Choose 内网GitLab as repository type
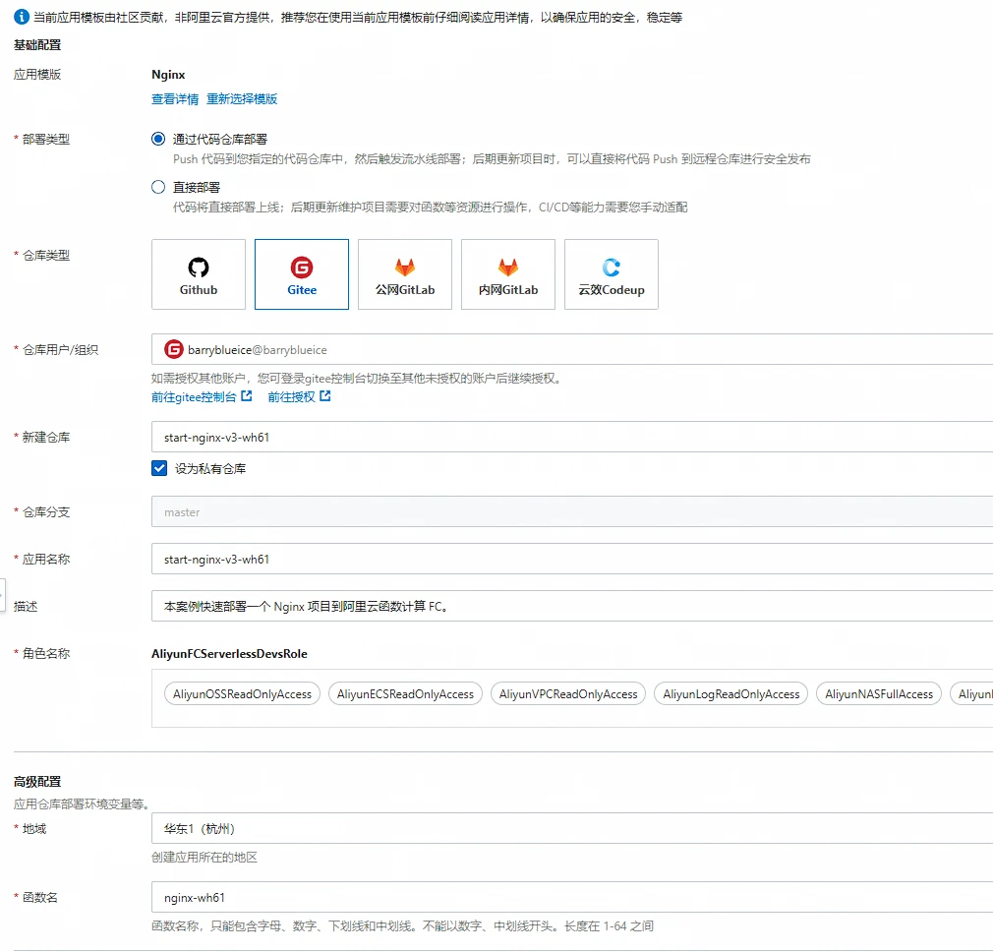 point(508,274)
